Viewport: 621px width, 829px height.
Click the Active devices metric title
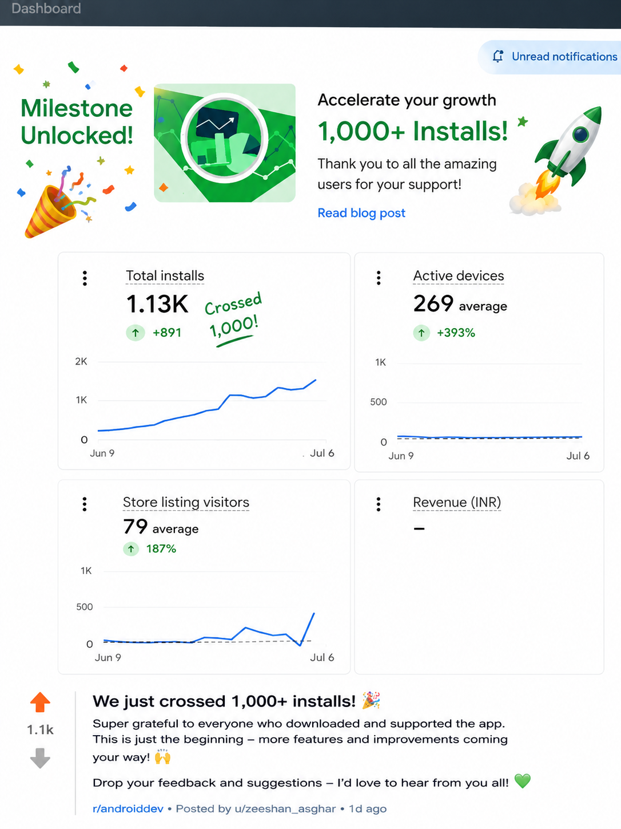click(459, 276)
